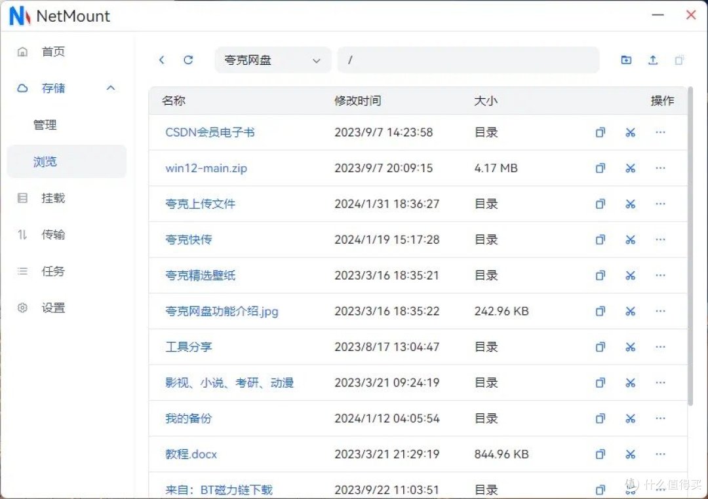Switch to 管理 under 存储

tap(45, 124)
